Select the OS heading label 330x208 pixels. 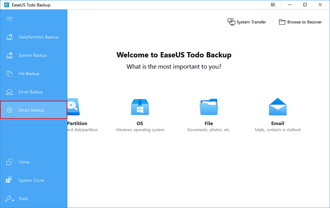[140, 123]
